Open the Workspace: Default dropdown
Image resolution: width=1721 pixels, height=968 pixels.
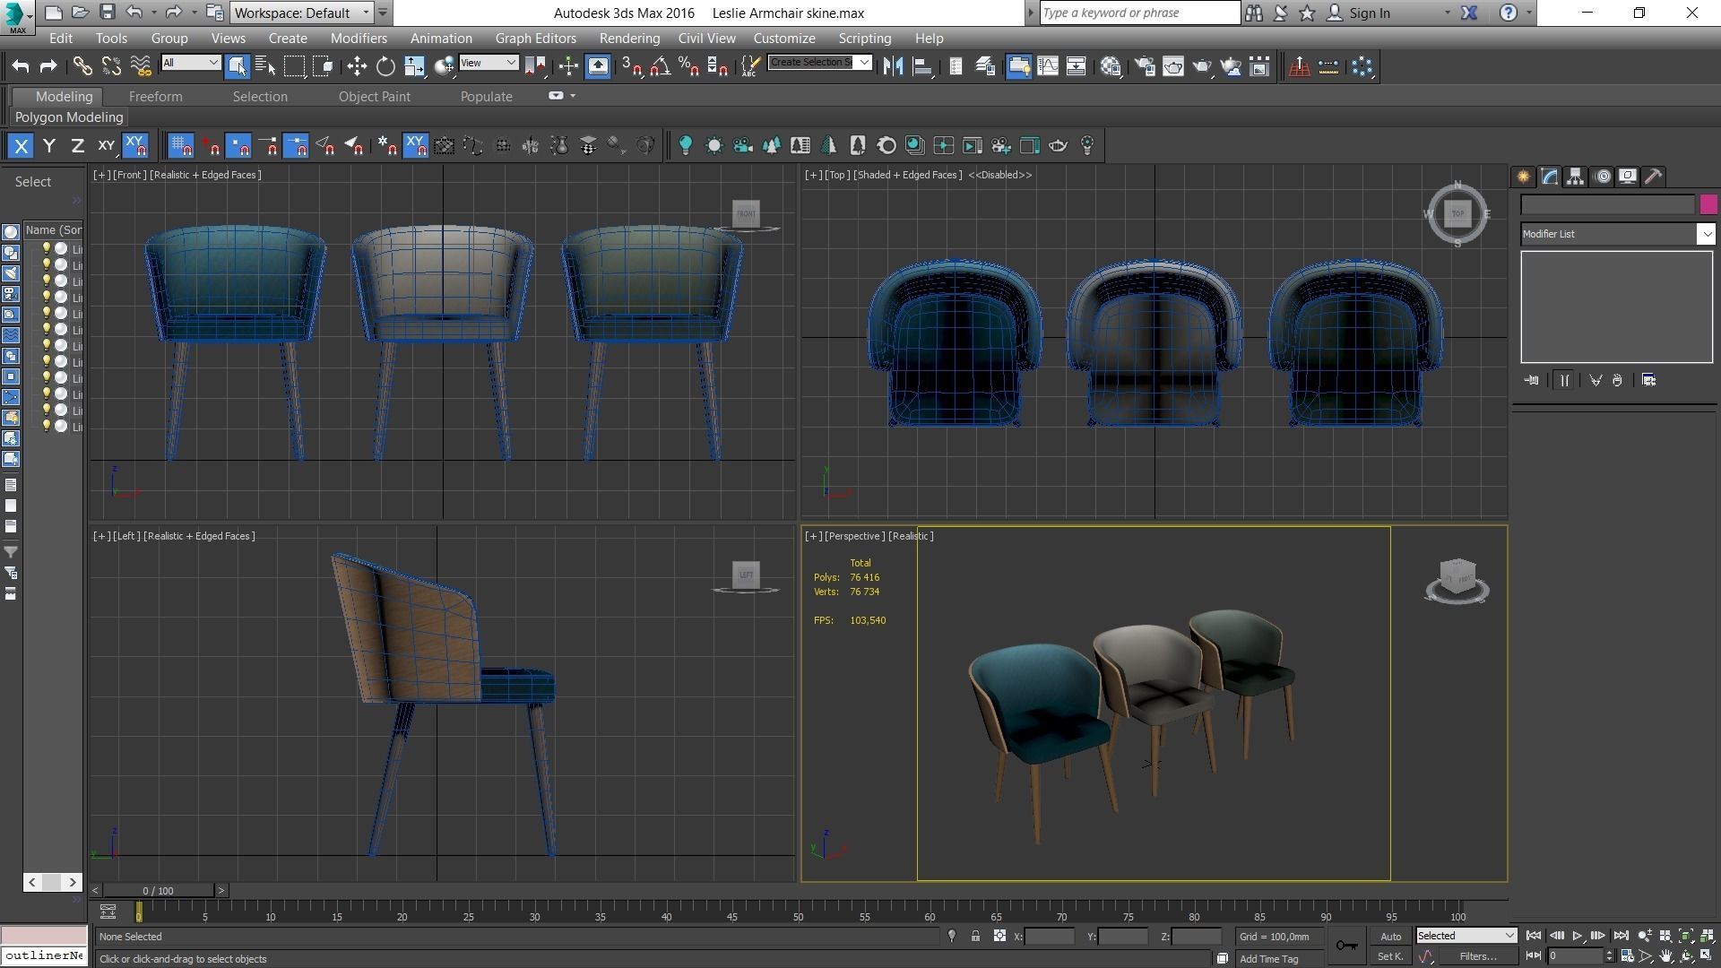click(302, 13)
